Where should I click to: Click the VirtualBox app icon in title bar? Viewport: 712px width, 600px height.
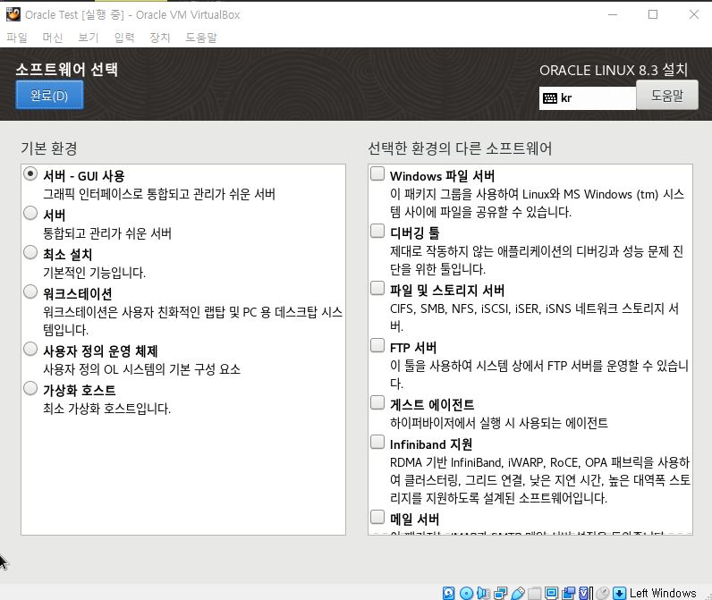13,14
